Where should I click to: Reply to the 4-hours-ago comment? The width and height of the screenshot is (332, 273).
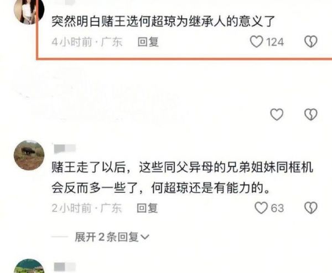pyautogui.click(x=148, y=41)
